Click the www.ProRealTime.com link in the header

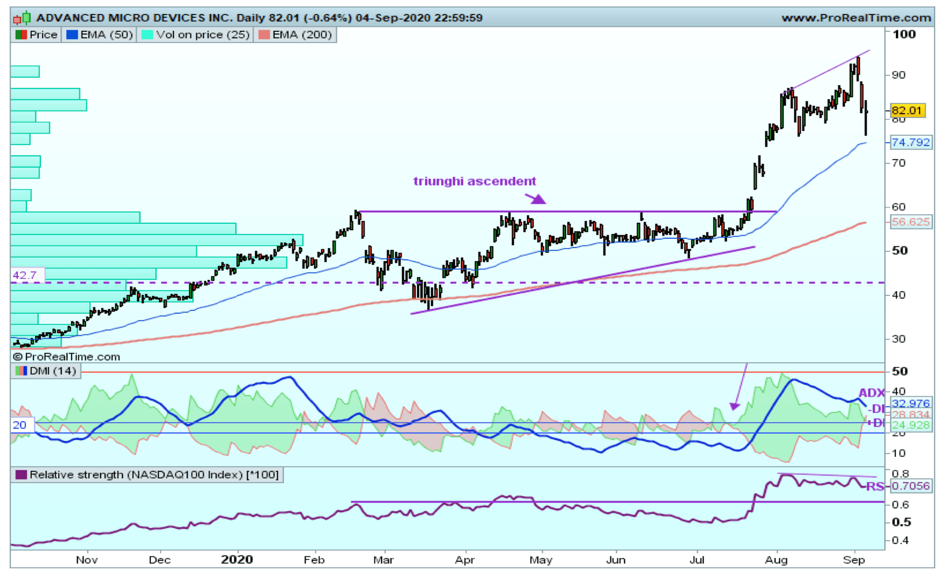pos(857,18)
